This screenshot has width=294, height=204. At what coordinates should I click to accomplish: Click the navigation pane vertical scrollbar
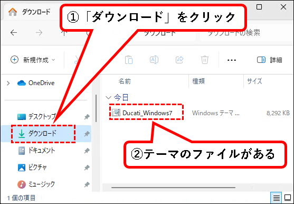click(96, 108)
